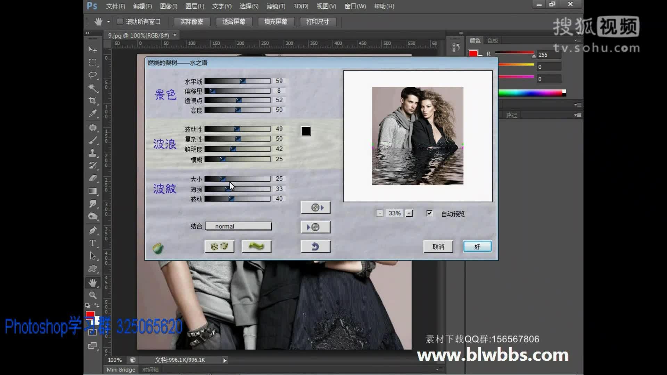Viewport: 667px width, 375px height.
Task: Click the black wave color swatch
Action: 306,131
